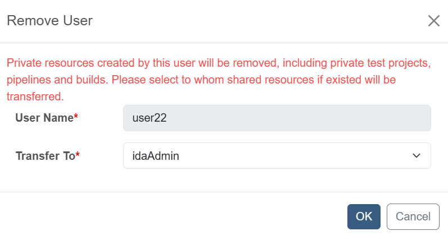Focus the User Name input field
Screen dimensions: 448x240
click(x=277, y=118)
